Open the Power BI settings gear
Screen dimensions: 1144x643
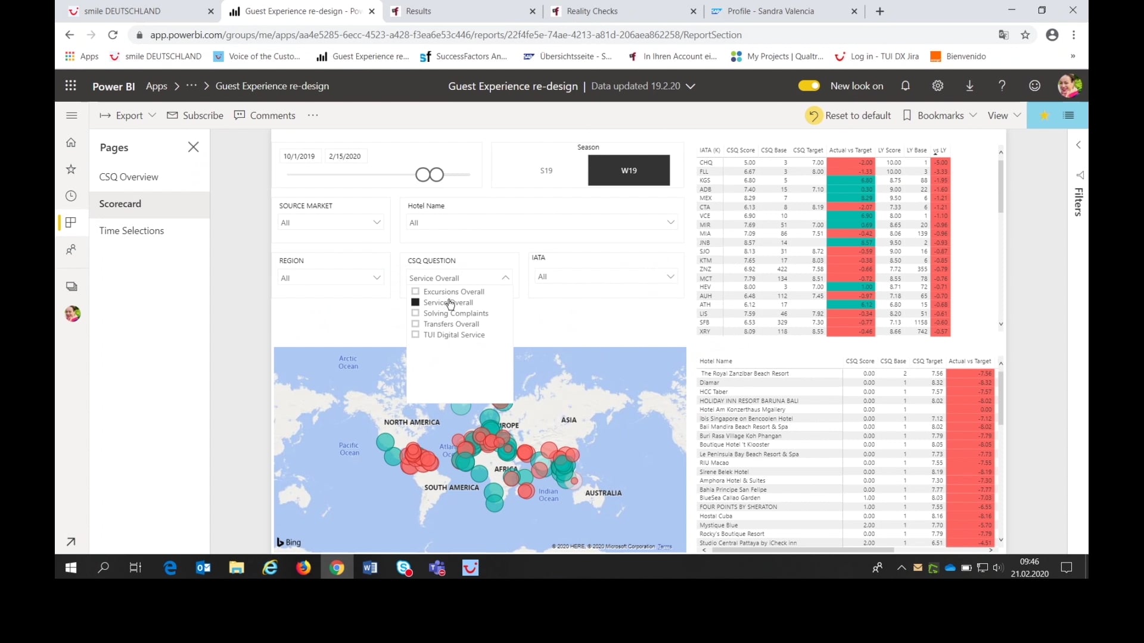[937, 86]
